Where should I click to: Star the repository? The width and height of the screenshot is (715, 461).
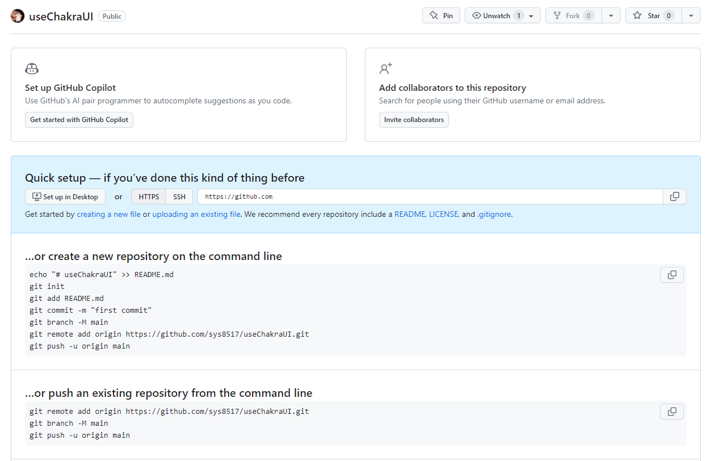(x=653, y=15)
